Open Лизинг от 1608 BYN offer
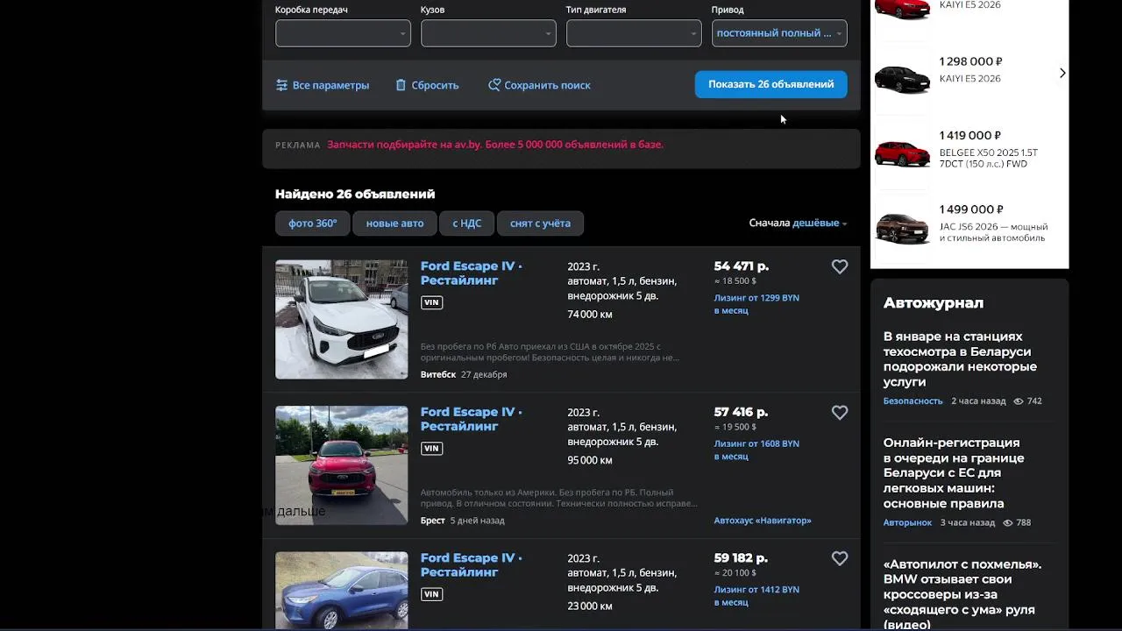 pos(756,450)
